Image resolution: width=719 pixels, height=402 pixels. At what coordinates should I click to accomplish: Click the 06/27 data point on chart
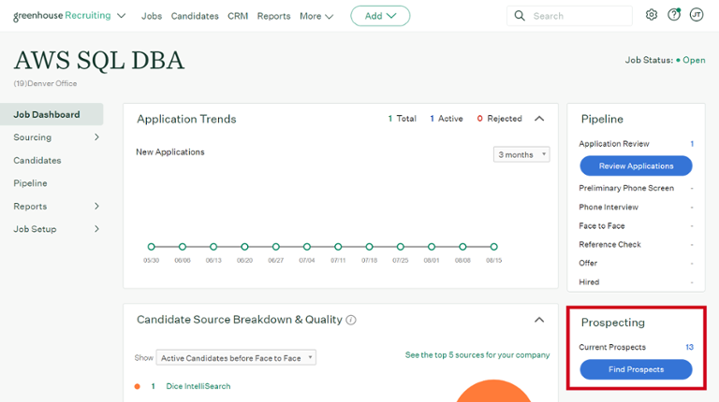275,247
